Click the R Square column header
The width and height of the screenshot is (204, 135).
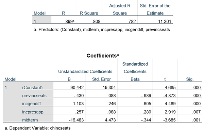point(89,13)
